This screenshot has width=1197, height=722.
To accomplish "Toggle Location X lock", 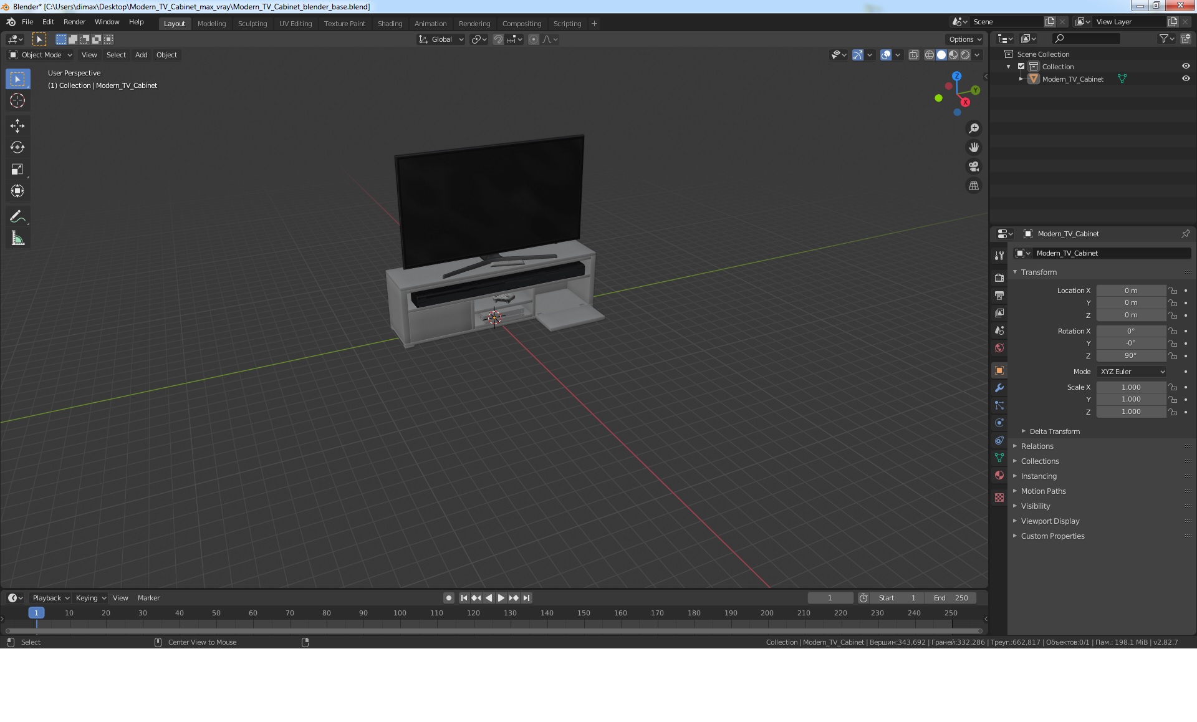I will click(1173, 291).
